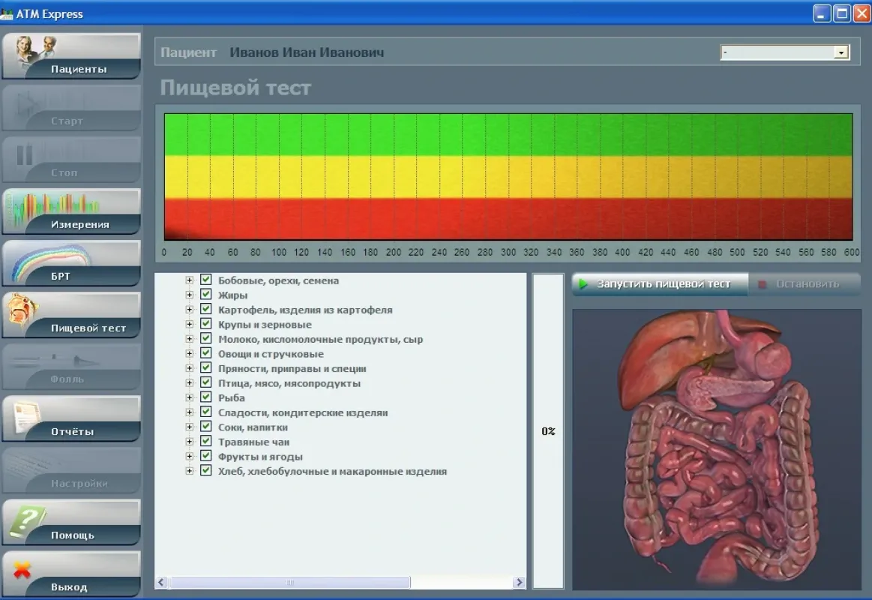Expand the Соки, напитки category
The width and height of the screenshot is (872, 600).
click(190, 427)
